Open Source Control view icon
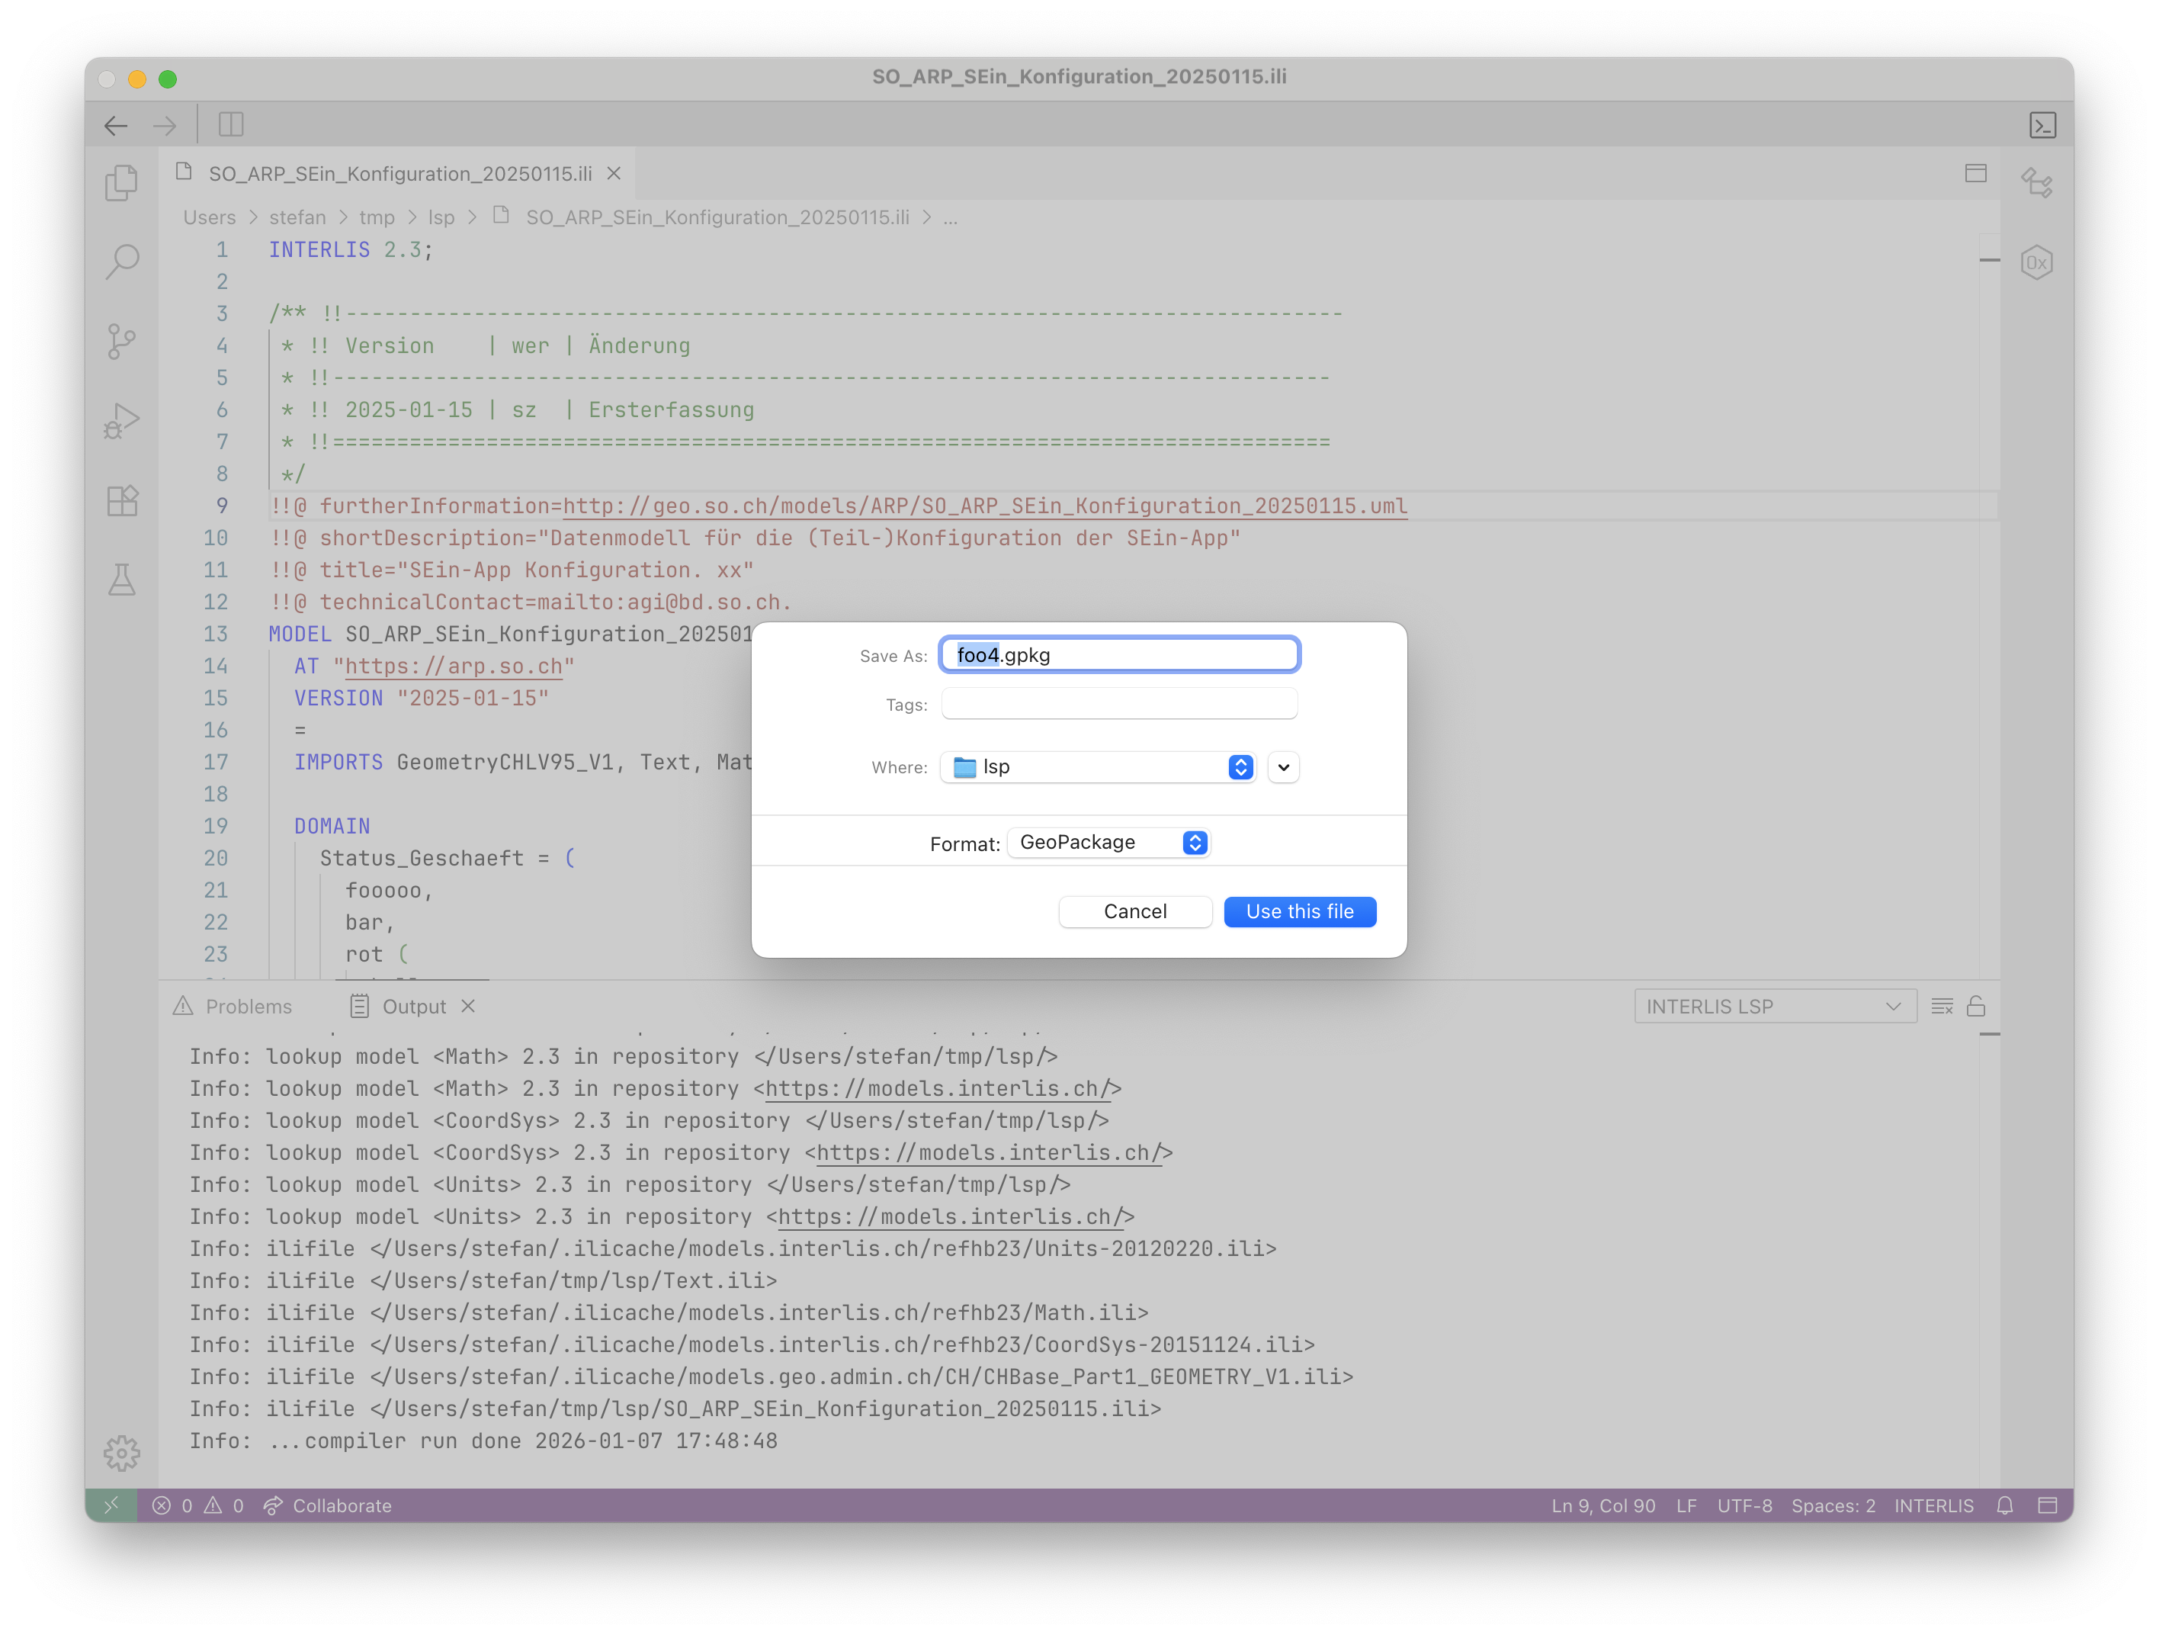The height and width of the screenshot is (1635, 2159). [122, 342]
